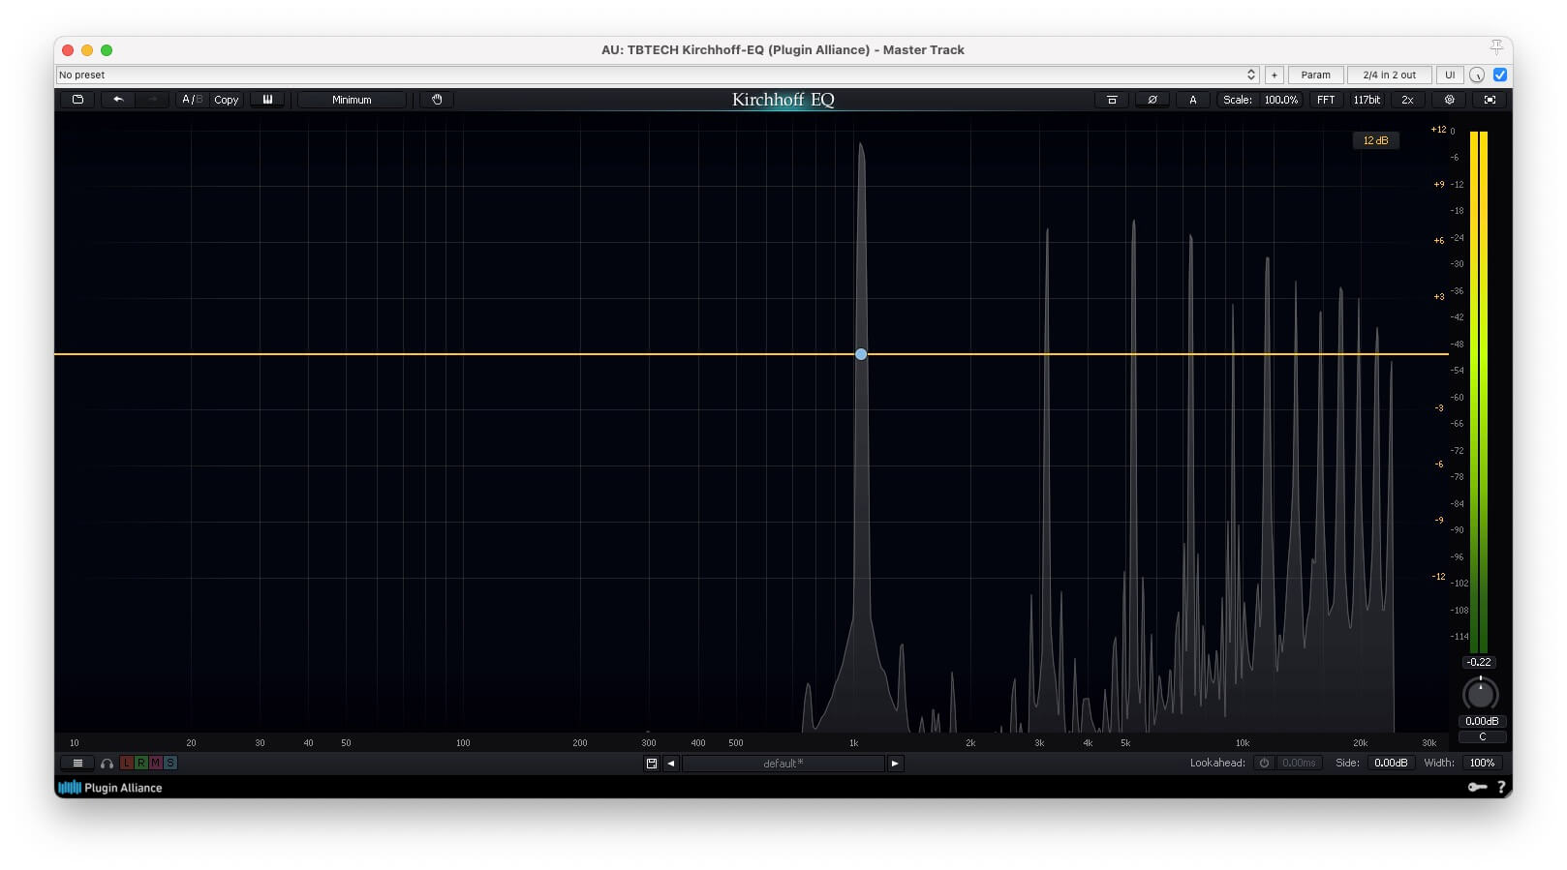Open help with the question mark icon
This screenshot has width=1567, height=870.
(x=1501, y=788)
